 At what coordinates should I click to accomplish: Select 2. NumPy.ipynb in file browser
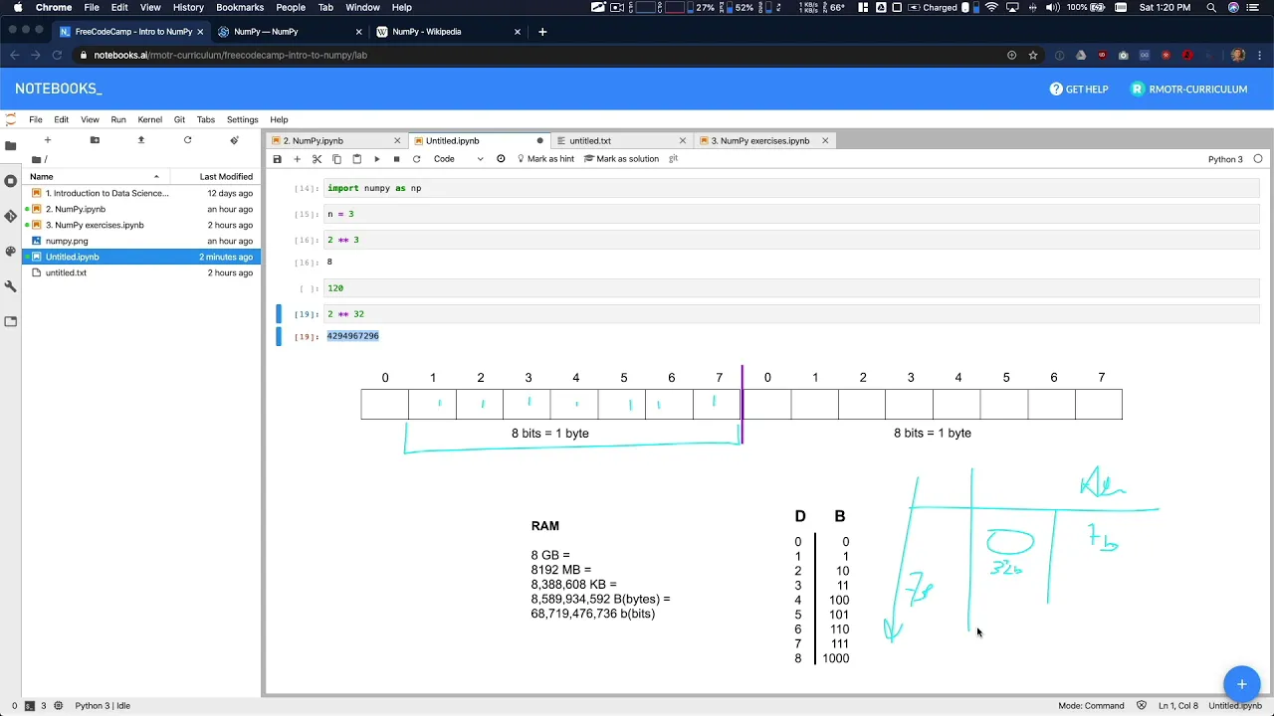pyautogui.click(x=142, y=209)
